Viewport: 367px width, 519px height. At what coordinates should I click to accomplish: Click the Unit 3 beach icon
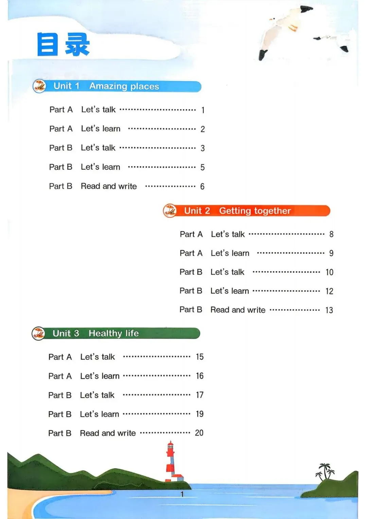click(x=38, y=334)
